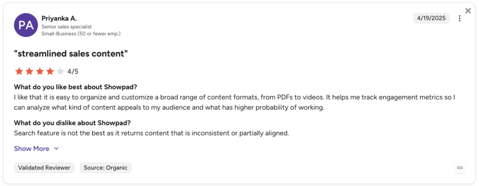Click the third orange star

[x=40, y=71]
